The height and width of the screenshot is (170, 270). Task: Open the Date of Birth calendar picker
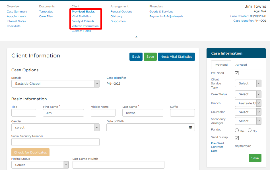(190, 127)
